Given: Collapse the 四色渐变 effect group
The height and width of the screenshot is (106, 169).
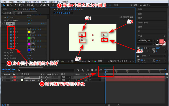Looking at the screenshot, I should click(x=2, y=23).
